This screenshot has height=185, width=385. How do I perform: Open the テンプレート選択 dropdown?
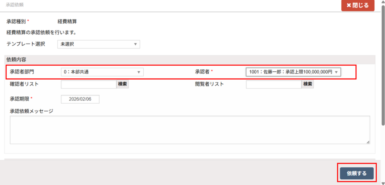99,44
